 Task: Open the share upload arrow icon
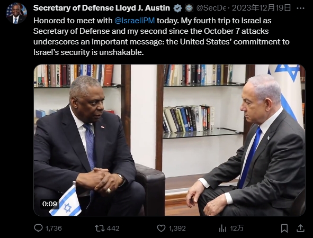click(x=300, y=228)
